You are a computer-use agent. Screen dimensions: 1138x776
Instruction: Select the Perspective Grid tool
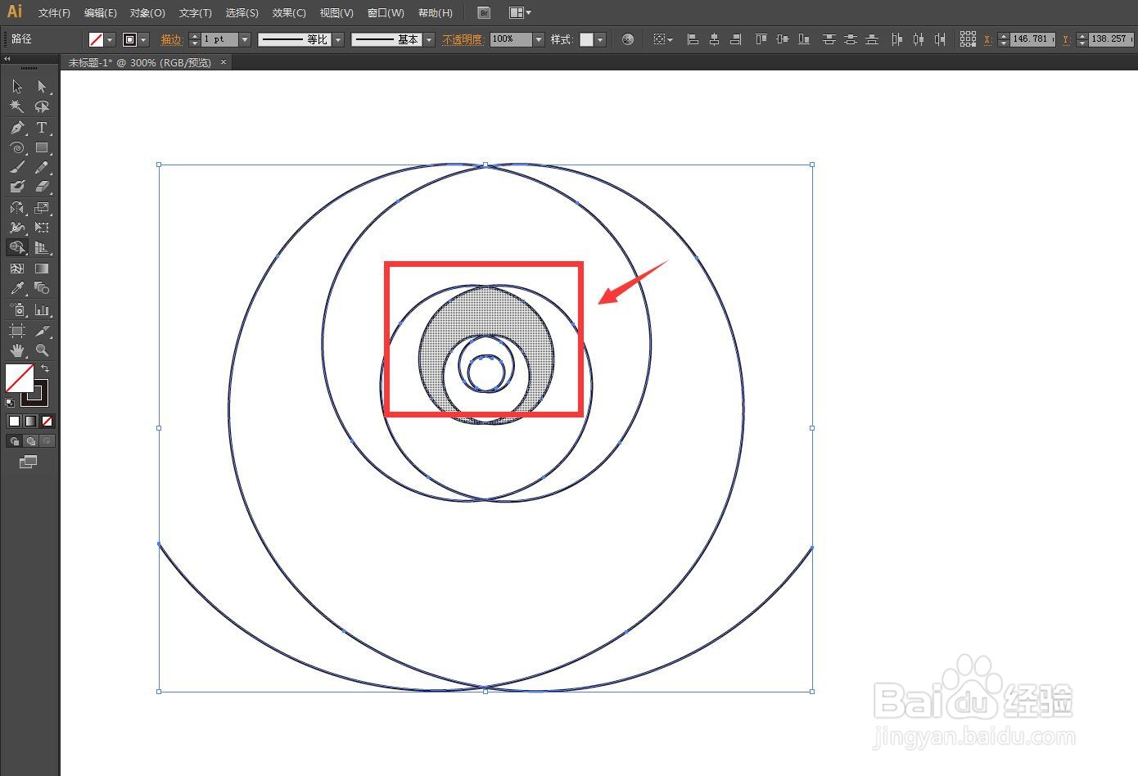click(x=42, y=247)
